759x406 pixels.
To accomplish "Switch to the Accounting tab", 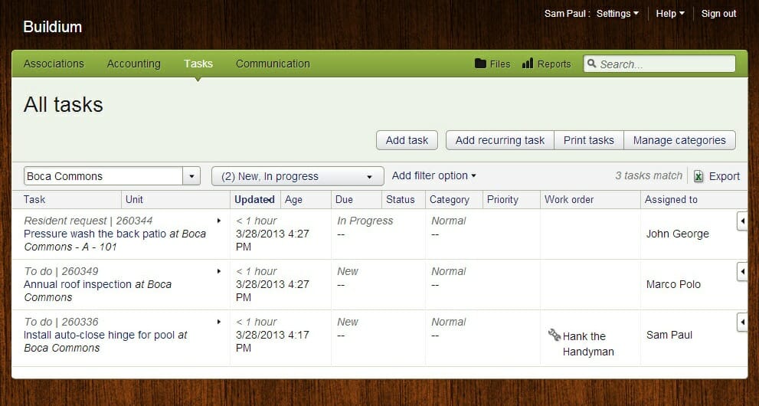I will (x=133, y=64).
